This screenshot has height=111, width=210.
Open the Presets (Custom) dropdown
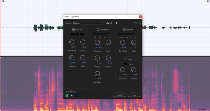point(88,23)
